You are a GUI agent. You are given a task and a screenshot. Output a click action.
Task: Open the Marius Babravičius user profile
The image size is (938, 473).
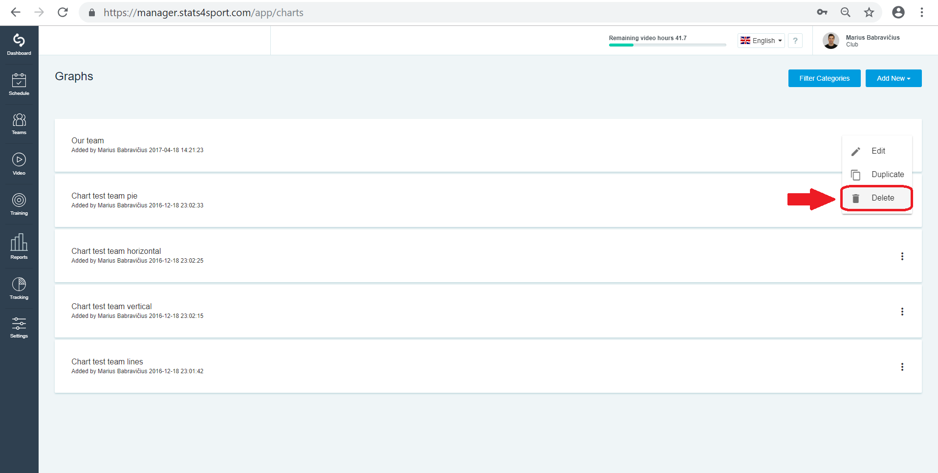pyautogui.click(x=861, y=41)
